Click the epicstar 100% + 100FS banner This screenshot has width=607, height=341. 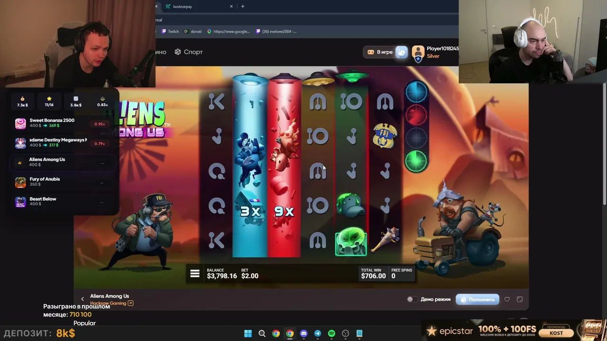click(514, 331)
